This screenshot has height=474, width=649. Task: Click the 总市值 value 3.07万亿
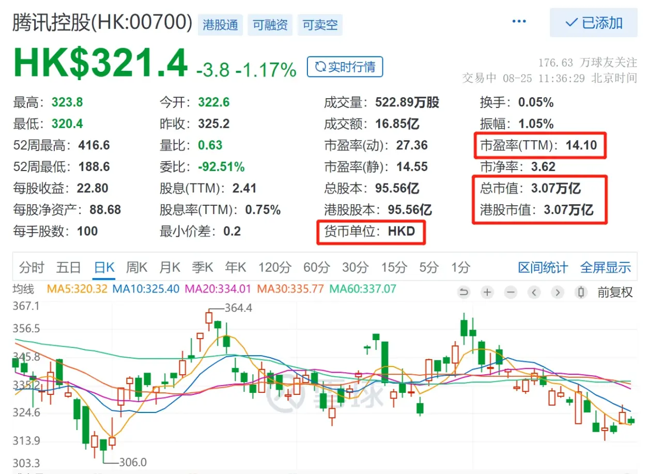pos(556,188)
